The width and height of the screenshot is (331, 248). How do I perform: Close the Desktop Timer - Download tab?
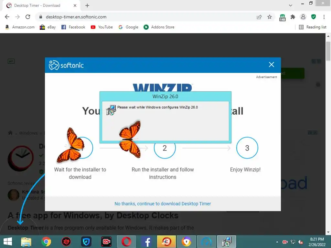(75, 5)
